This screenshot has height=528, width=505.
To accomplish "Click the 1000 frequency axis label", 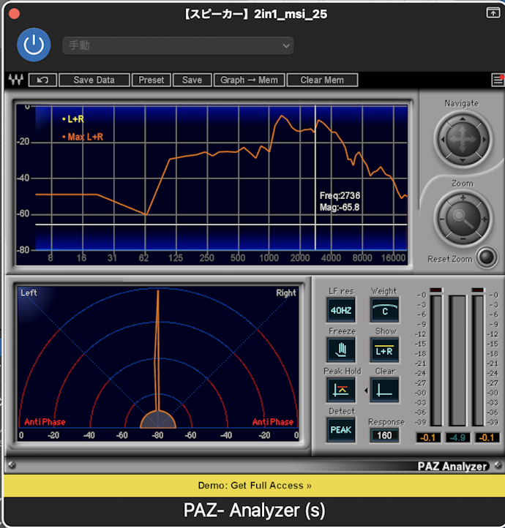I will click(269, 258).
